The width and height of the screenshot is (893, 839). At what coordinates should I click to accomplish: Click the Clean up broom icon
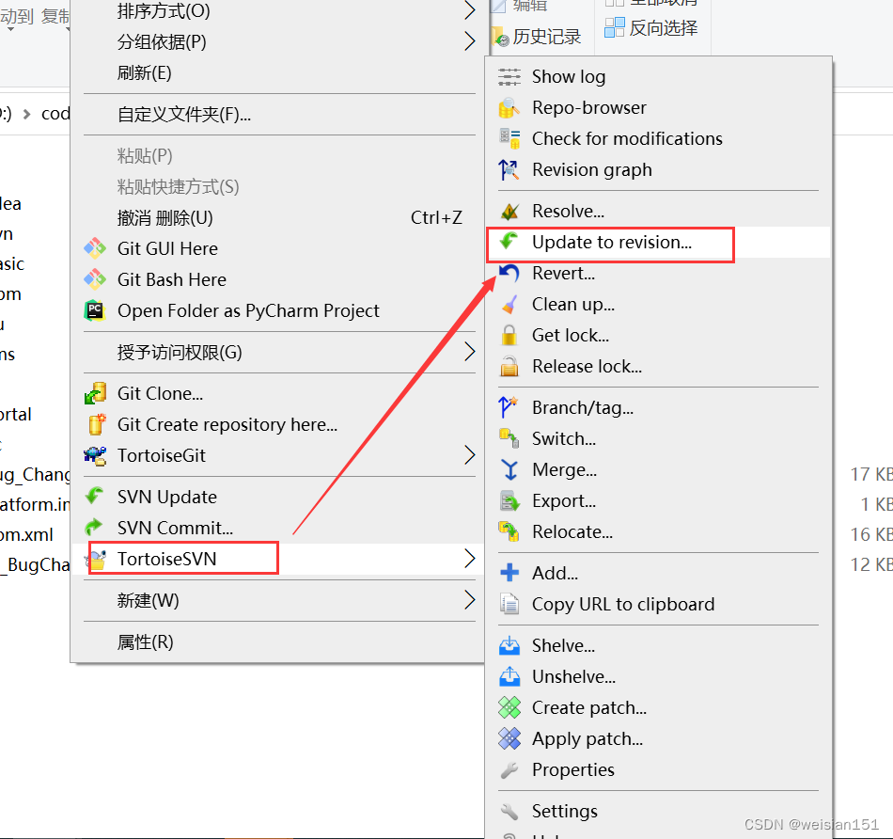coord(509,305)
